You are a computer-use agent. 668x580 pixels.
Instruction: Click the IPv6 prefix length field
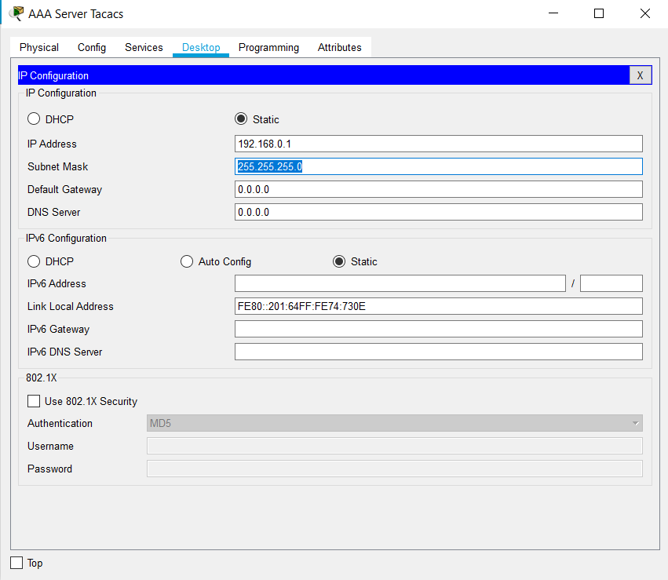coord(611,283)
